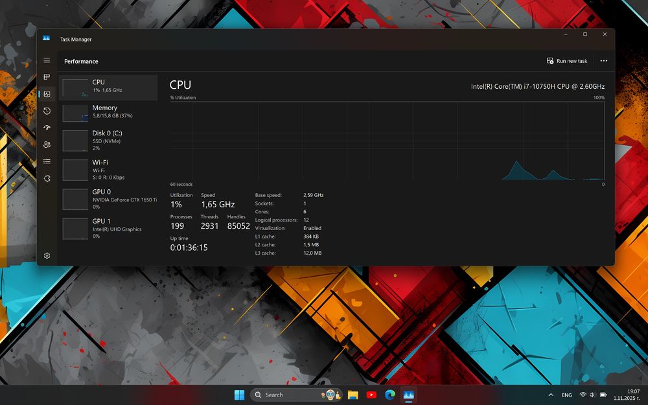Screen dimensions: 648x405
Task: Click the speed value 1,65 GHz
Action: click(218, 205)
